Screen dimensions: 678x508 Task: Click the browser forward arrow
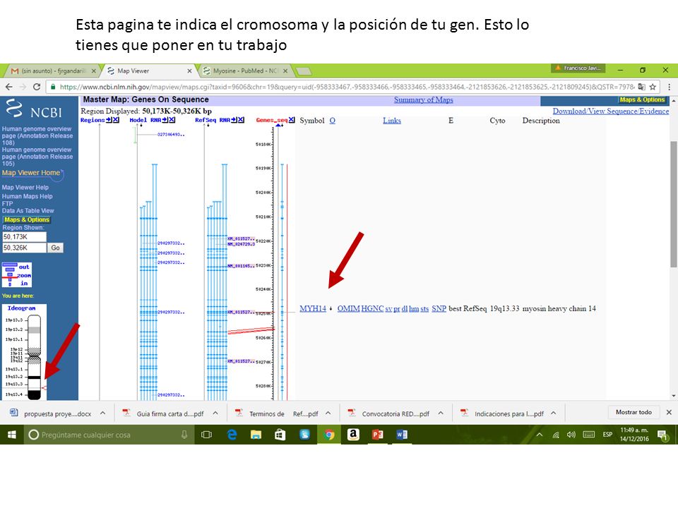[x=23, y=87]
